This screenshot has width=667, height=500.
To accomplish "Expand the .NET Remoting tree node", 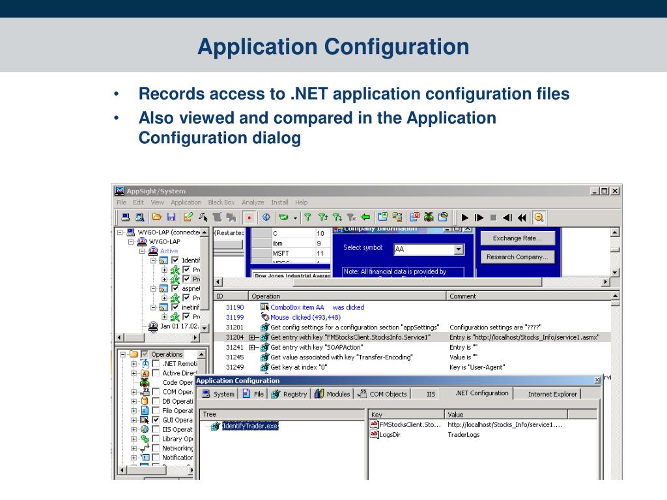I will [x=134, y=363].
